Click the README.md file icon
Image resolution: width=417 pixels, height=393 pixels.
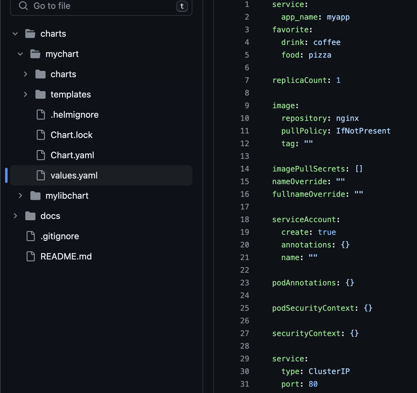[x=31, y=256]
